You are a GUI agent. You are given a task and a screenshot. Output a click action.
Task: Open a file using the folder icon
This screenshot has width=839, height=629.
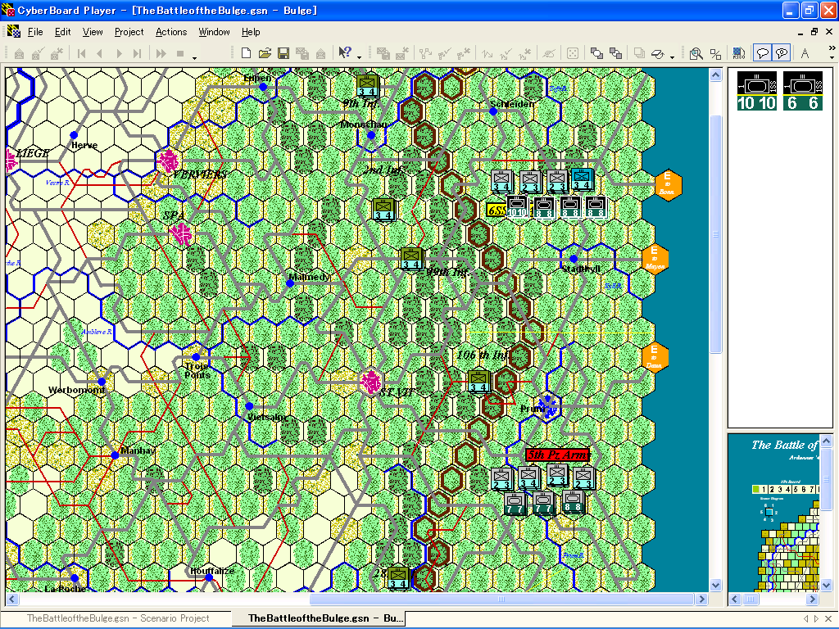pyautogui.click(x=265, y=53)
